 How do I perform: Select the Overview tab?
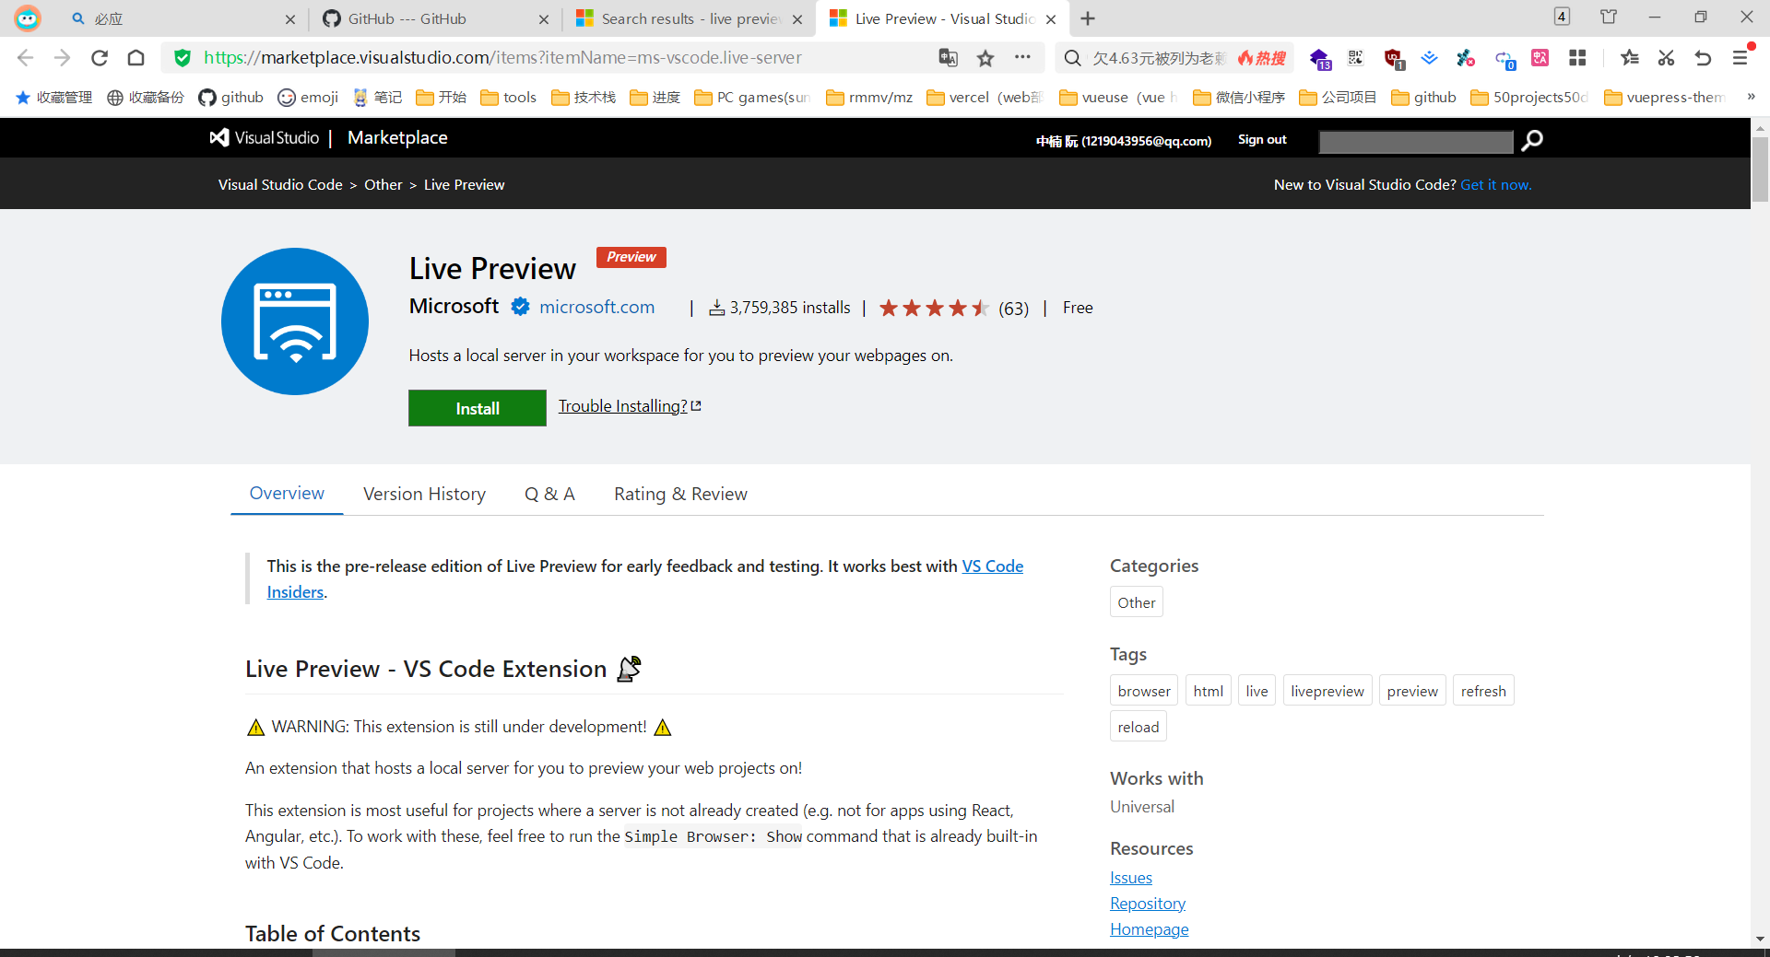click(x=287, y=494)
